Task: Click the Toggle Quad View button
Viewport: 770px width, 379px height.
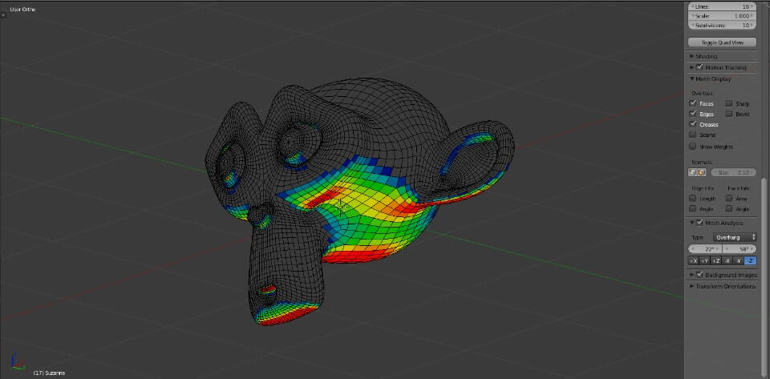Action: [x=723, y=42]
